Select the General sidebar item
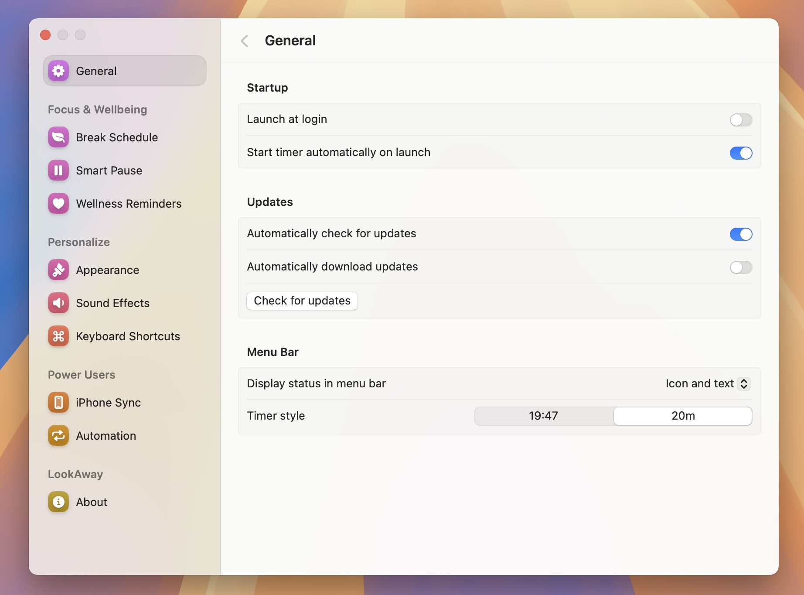Screen dimensions: 804x595 click(x=125, y=71)
